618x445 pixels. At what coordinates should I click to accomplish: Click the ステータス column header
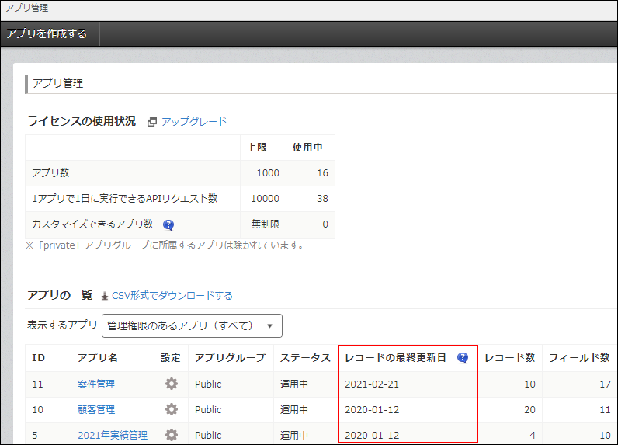[305, 358]
